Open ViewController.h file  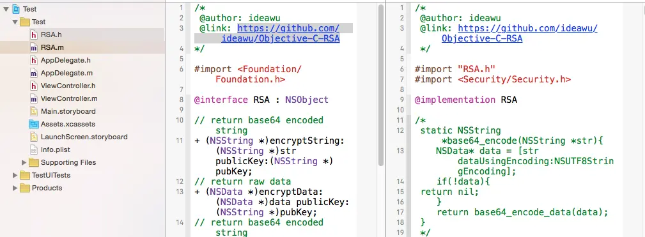(x=68, y=86)
